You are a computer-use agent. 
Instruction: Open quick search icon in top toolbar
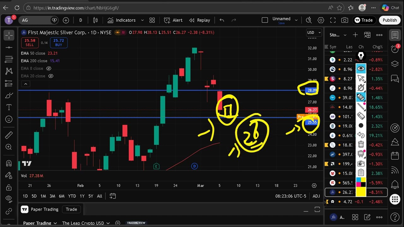[309, 20]
